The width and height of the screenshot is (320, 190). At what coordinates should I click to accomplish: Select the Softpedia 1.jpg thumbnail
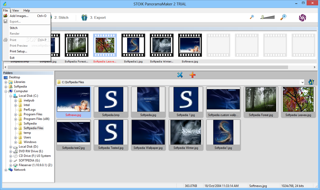click(x=186, y=102)
